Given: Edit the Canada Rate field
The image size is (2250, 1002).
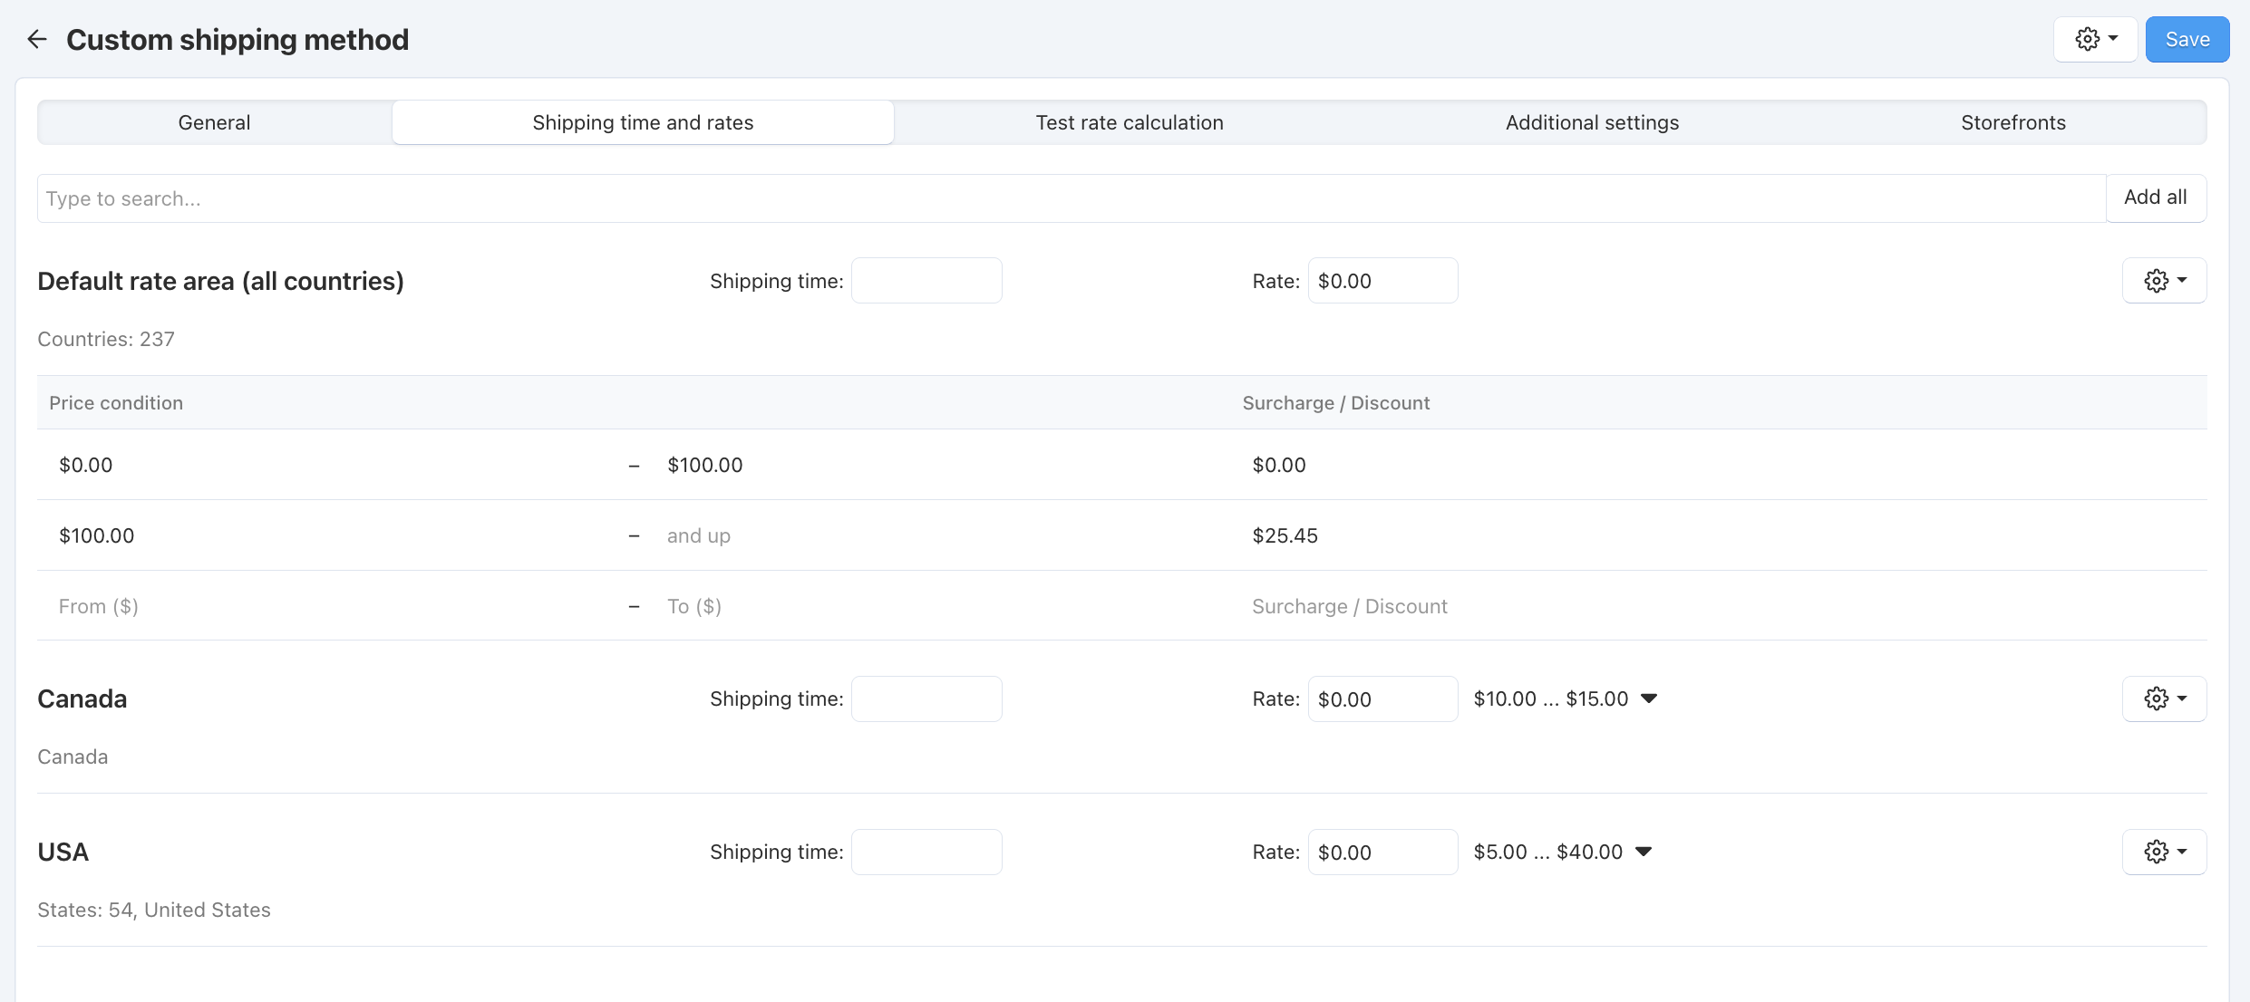Looking at the screenshot, I should pos(1382,699).
